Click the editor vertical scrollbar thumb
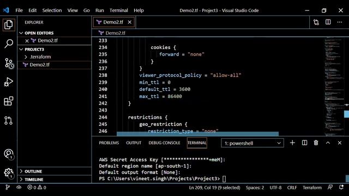Image resolution: width=349 pixels, height=196 pixels. (346, 114)
